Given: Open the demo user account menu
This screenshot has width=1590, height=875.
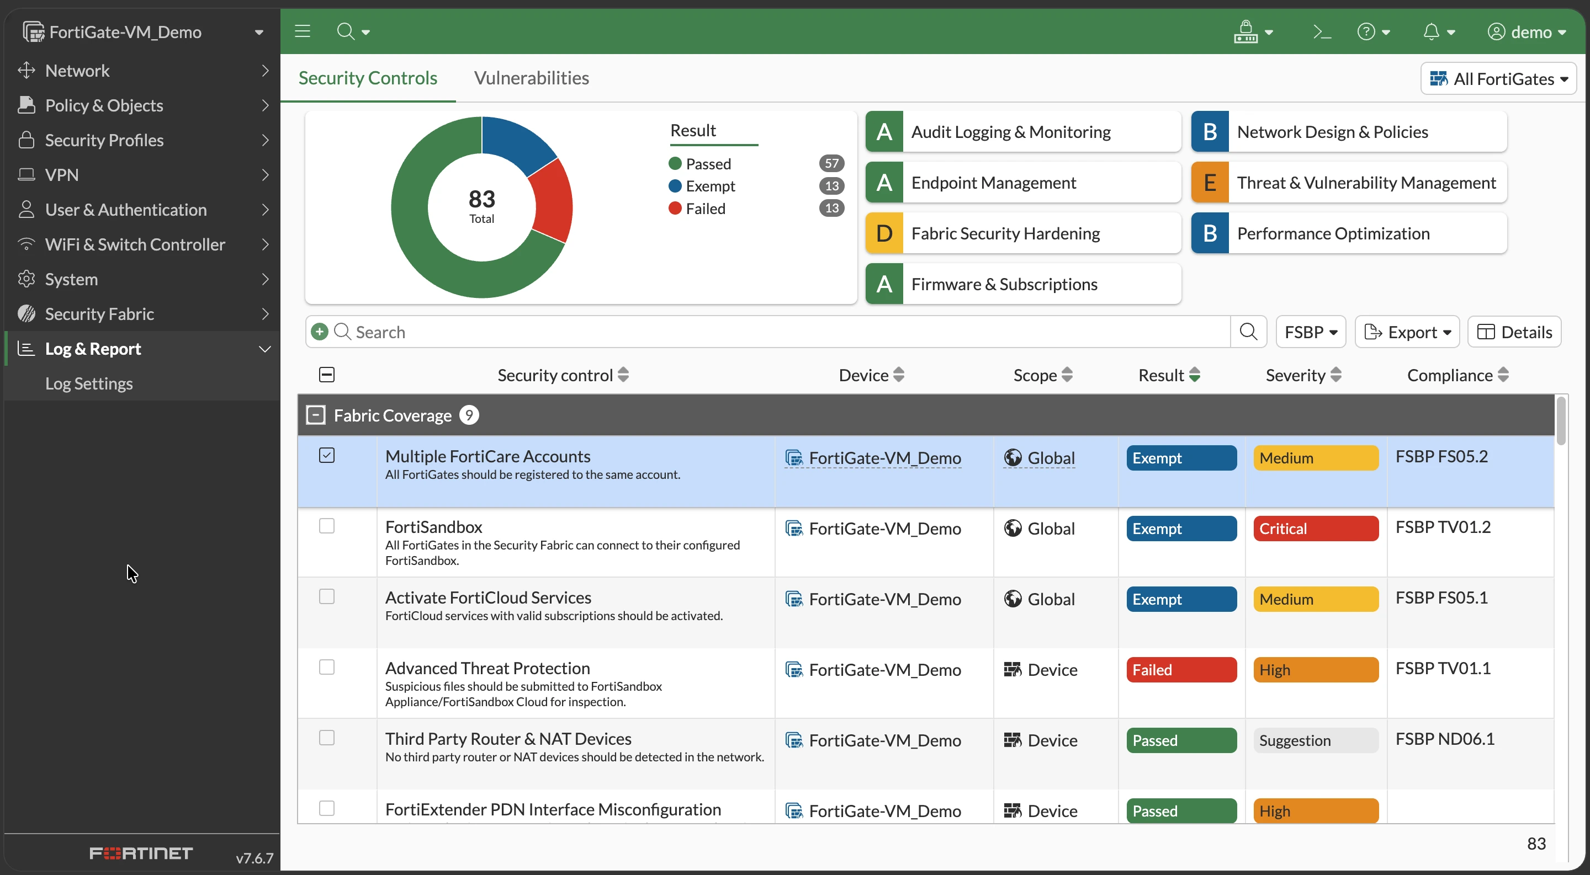Looking at the screenshot, I should tap(1527, 31).
